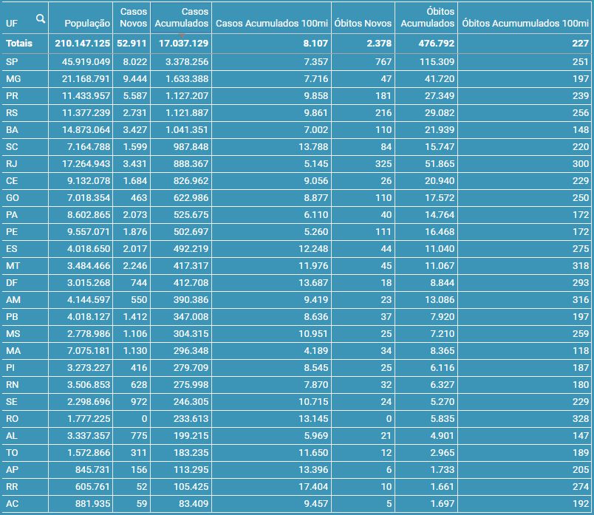Select the AM state row label
Image resolution: width=594 pixels, height=515 pixels.
coord(13,300)
